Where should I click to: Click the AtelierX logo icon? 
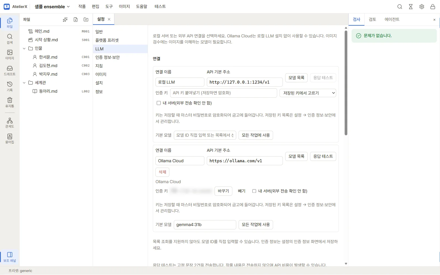tap(7, 7)
